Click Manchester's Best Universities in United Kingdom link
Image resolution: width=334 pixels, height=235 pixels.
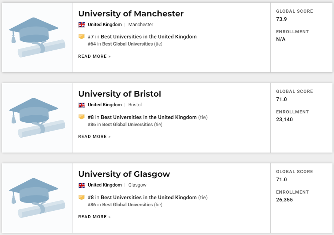[148, 37]
